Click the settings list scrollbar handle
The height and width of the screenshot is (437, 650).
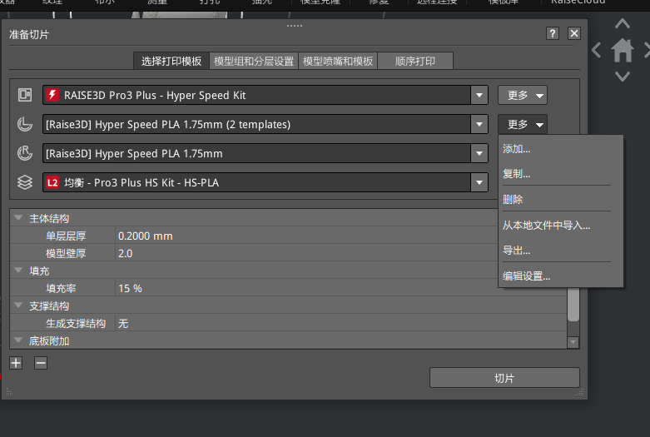click(x=573, y=305)
